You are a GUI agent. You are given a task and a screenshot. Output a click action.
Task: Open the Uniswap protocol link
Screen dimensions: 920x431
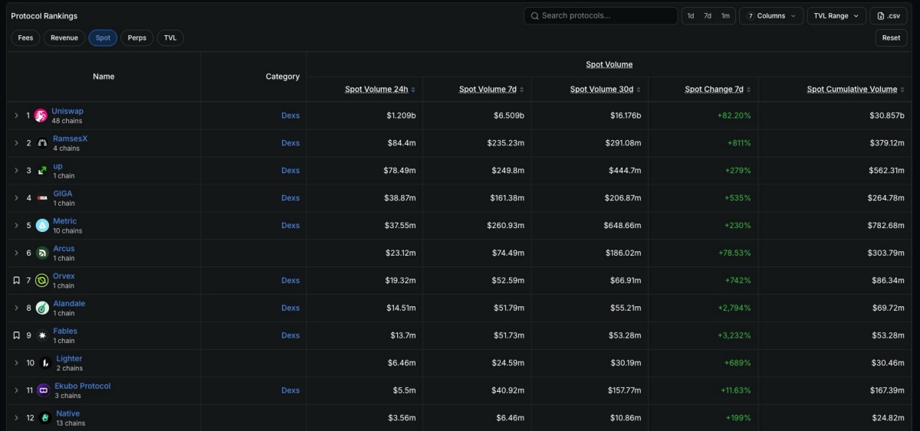[67, 111]
